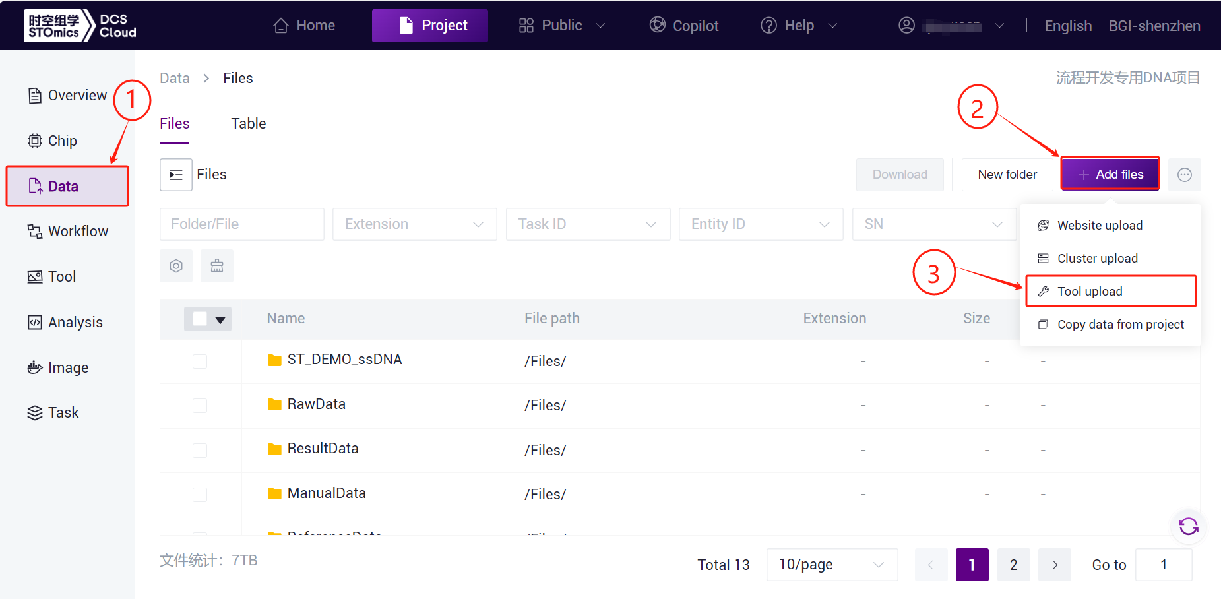Check the RawData row checkbox
The width and height of the screenshot is (1221, 599).
click(200, 405)
